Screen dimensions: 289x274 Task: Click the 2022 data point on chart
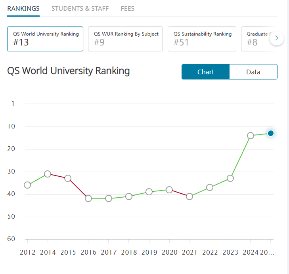click(210, 187)
